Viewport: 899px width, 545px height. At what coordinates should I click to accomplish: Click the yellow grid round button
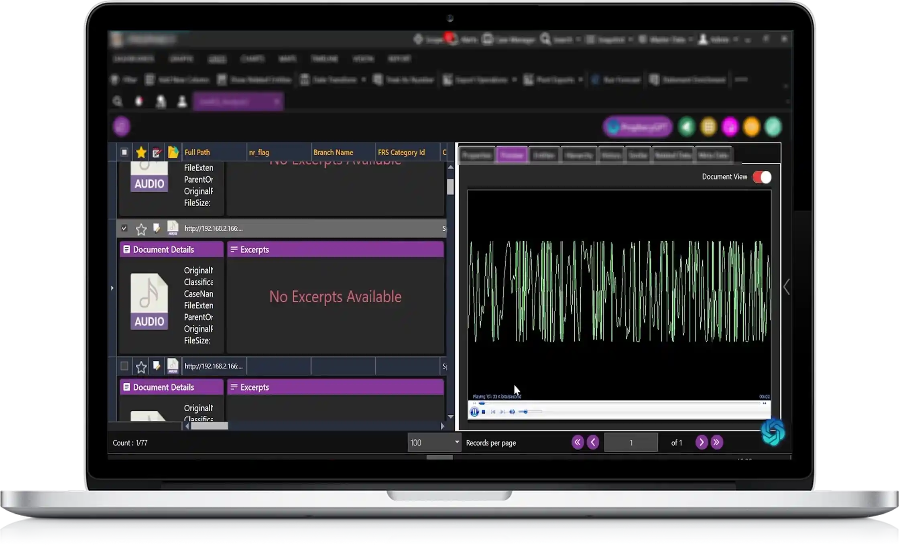click(709, 127)
